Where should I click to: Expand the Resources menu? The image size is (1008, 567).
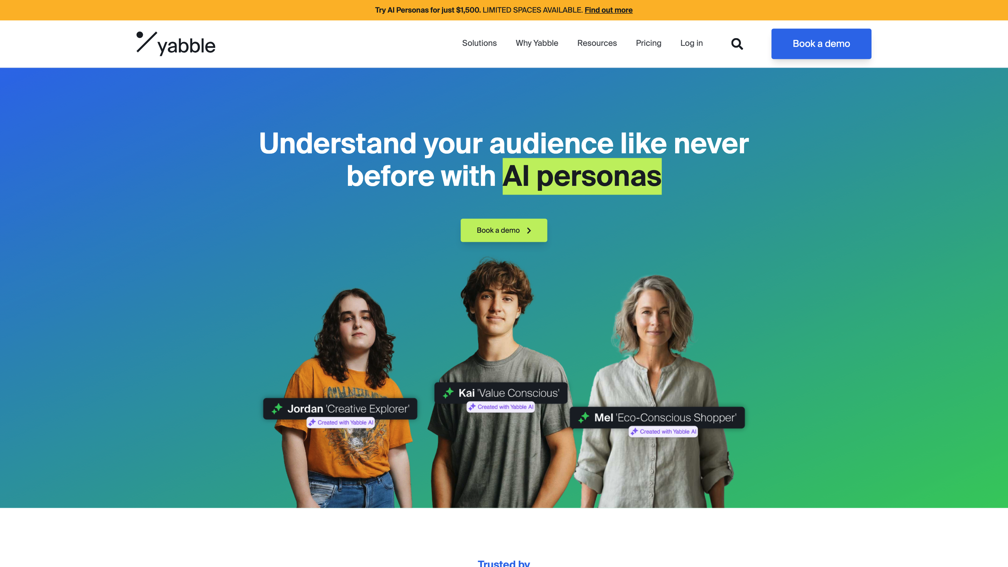pyautogui.click(x=597, y=43)
